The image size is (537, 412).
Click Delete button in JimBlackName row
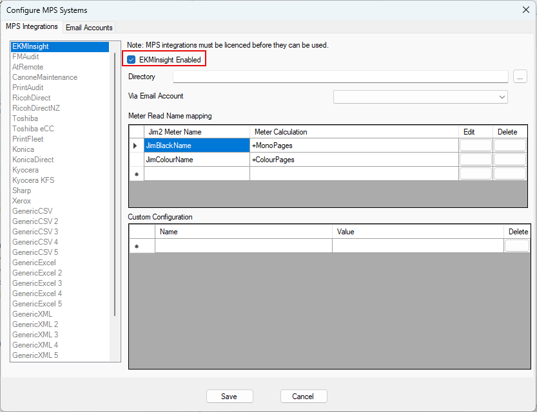click(x=509, y=145)
